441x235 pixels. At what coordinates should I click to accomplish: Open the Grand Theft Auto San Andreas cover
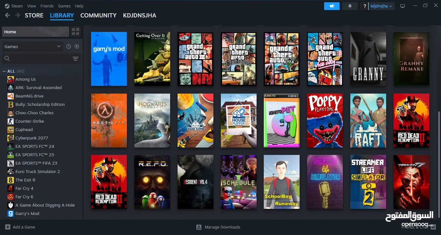[x=239, y=59]
